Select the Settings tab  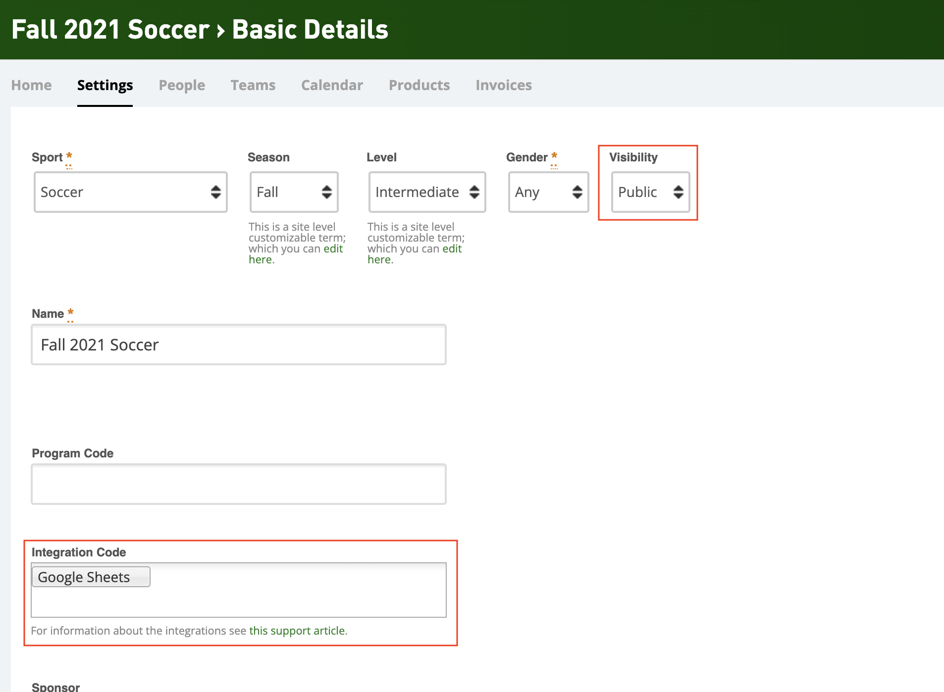[105, 85]
